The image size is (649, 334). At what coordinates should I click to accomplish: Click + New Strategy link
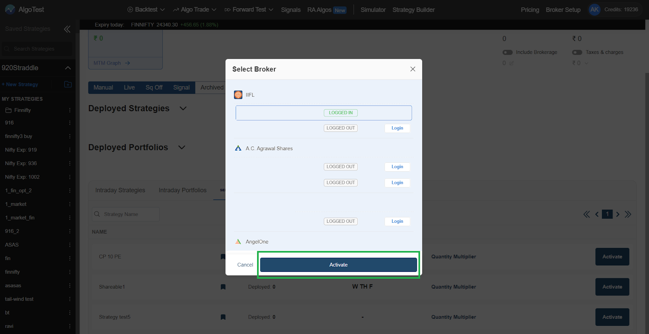(20, 84)
